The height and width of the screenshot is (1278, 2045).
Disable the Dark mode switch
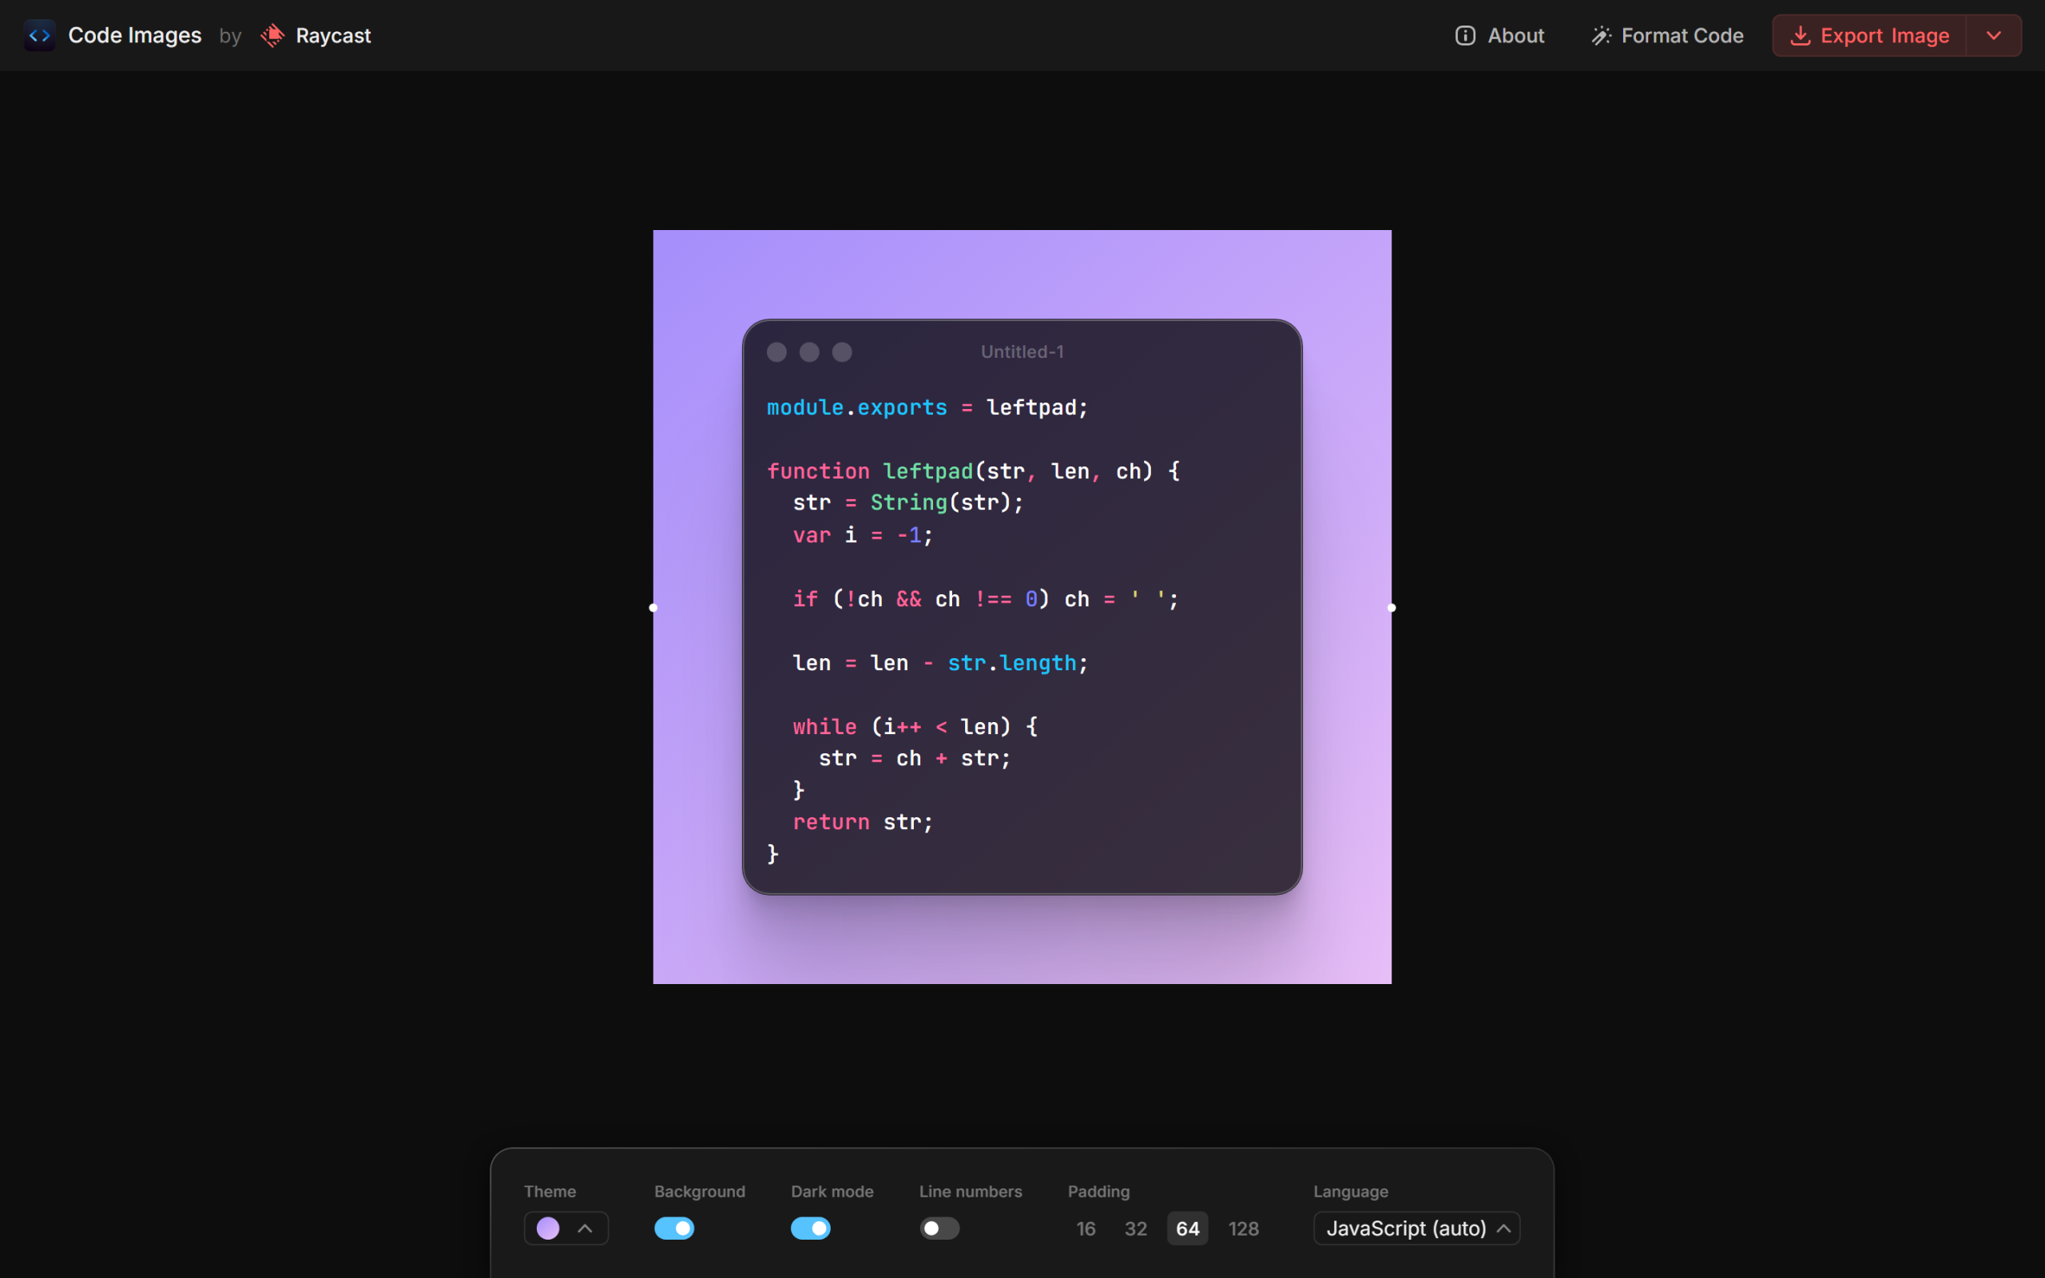point(810,1228)
